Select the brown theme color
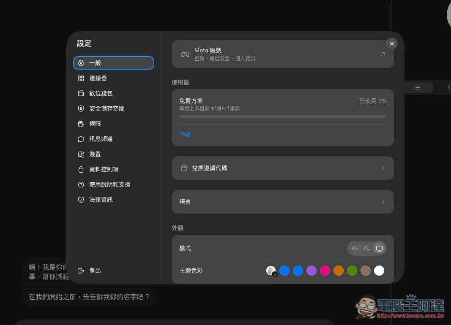 366,271
